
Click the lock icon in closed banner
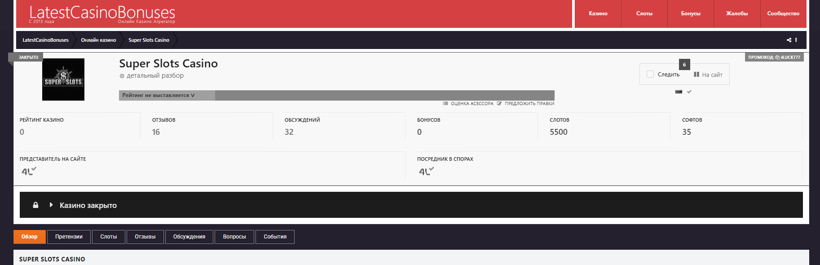click(x=35, y=205)
